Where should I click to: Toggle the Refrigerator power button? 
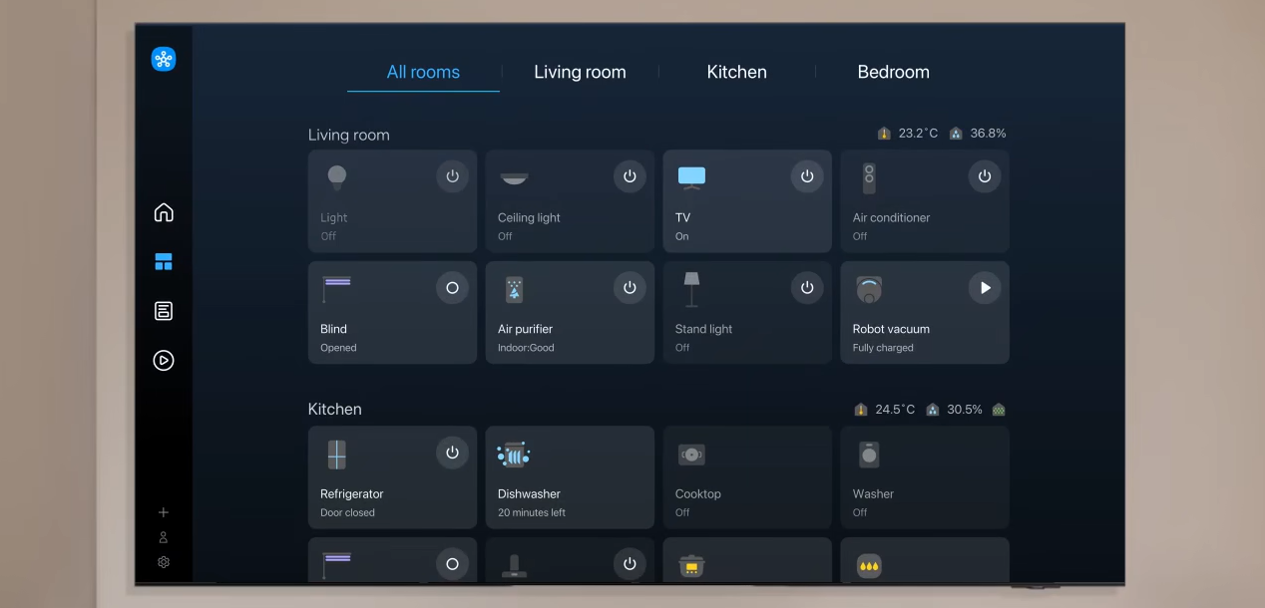[x=452, y=453]
